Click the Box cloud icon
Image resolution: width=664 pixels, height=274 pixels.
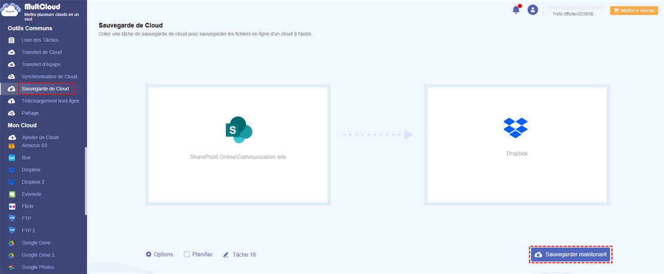12,158
